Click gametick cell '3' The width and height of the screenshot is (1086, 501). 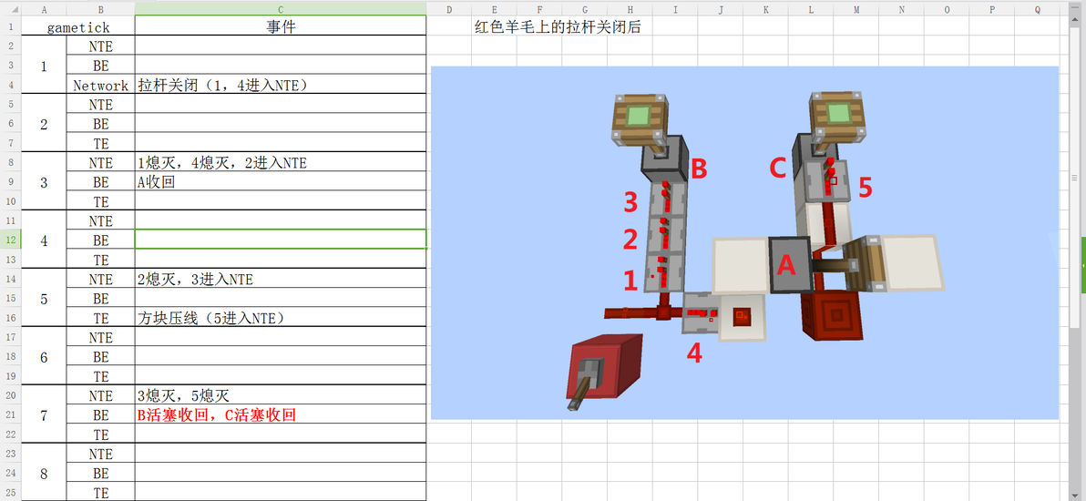pyautogui.click(x=45, y=181)
